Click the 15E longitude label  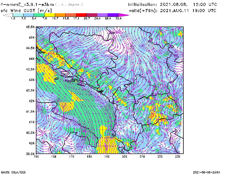(36, 157)
